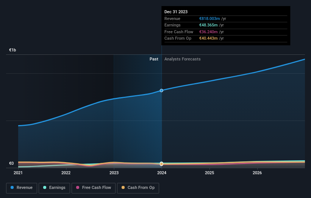311x198 pixels.
Task: Click the 2023 x-axis label
Action: point(114,173)
